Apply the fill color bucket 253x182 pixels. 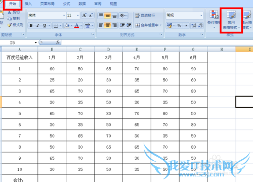[67, 25]
